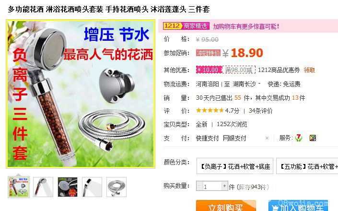Expand the payment methods dropdown arrow

pyautogui.click(x=267, y=138)
